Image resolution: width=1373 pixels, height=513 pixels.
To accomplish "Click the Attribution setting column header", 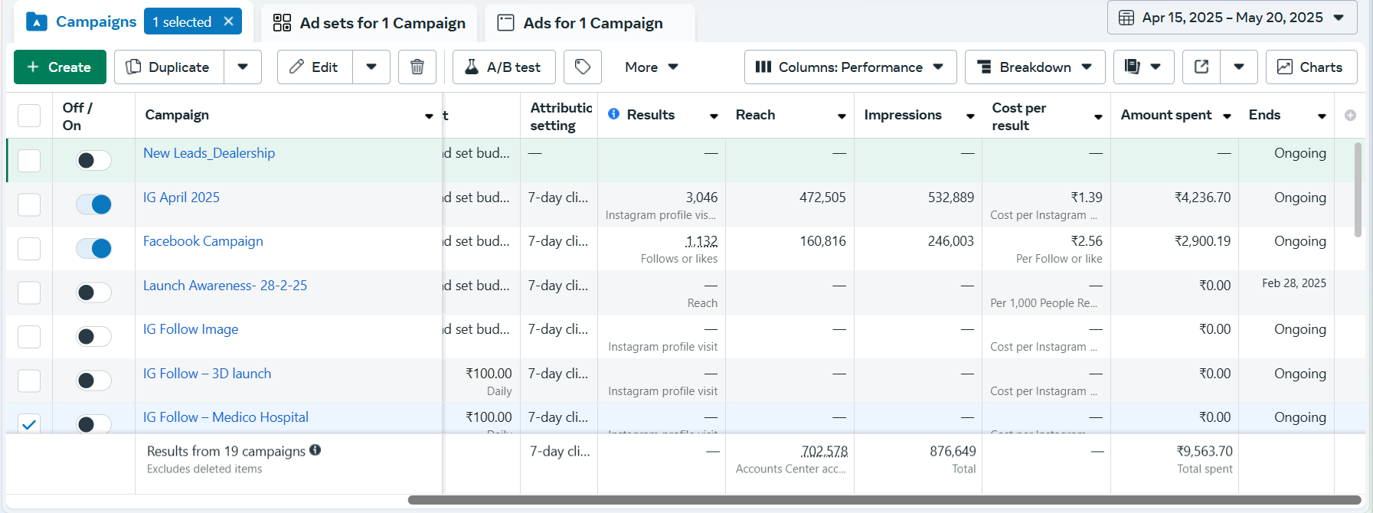I will coord(561,116).
